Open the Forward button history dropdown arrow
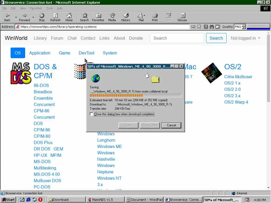This screenshot has height=203, width=271. [33, 17]
